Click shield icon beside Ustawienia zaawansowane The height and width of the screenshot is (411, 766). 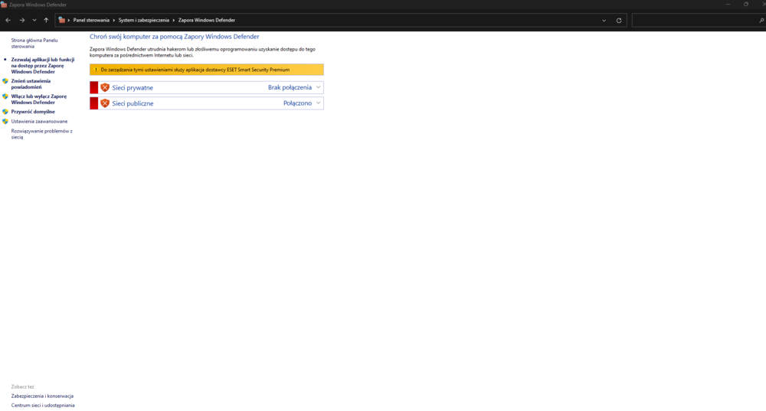click(5, 122)
